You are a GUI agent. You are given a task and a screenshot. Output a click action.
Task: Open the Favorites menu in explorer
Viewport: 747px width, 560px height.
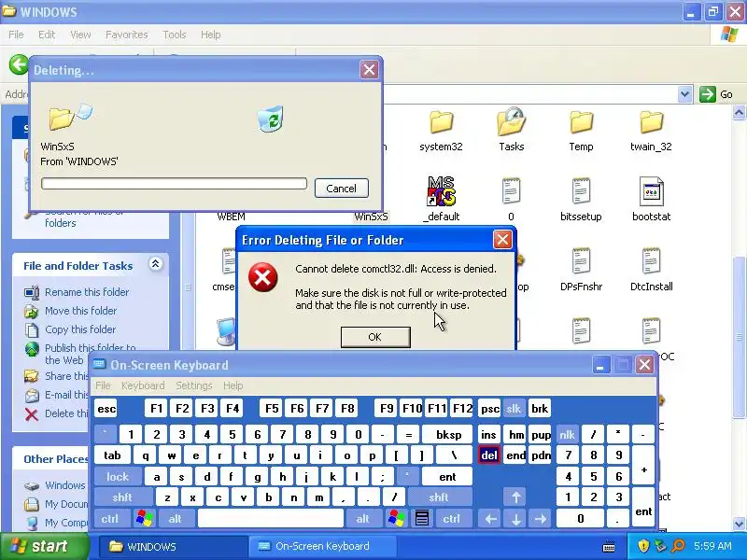coord(127,35)
